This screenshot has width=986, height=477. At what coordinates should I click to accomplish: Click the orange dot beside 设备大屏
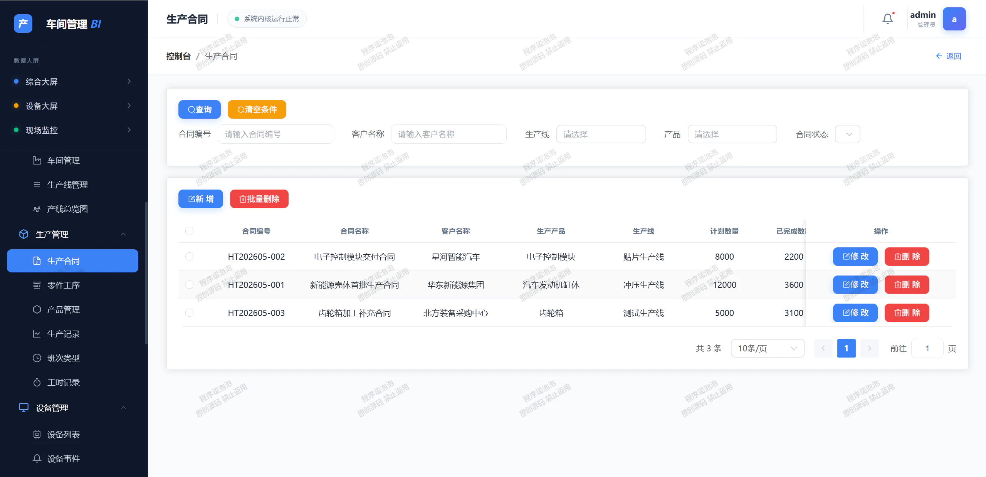pos(16,106)
